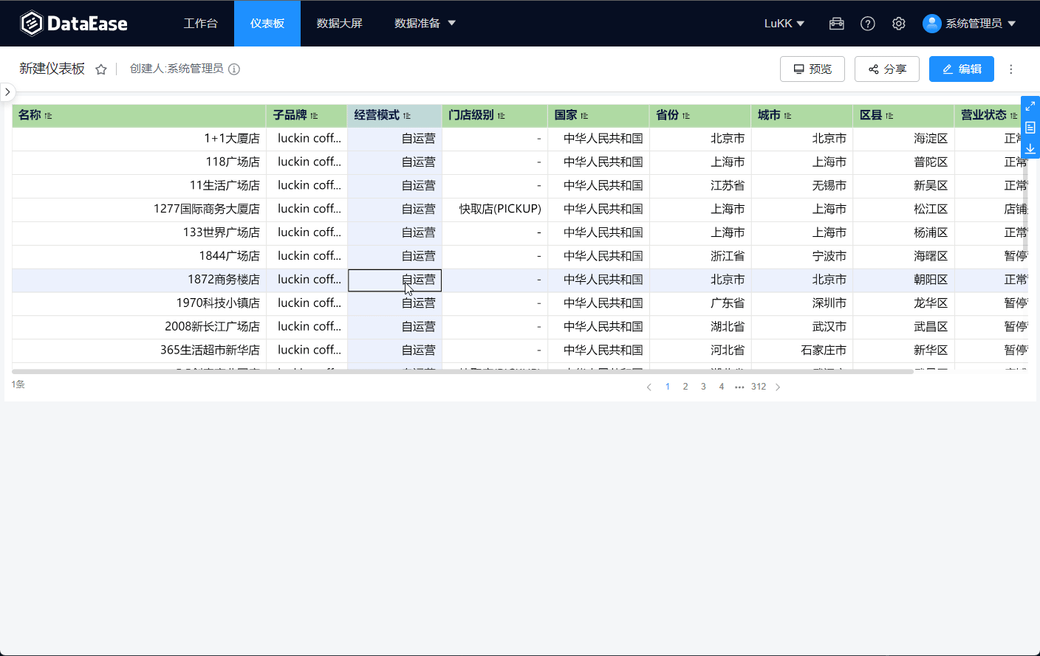Image resolution: width=1040 pixels, height=656 pixels.
Task: Open the help question-mark icon
Action: [x=867, y=23]
